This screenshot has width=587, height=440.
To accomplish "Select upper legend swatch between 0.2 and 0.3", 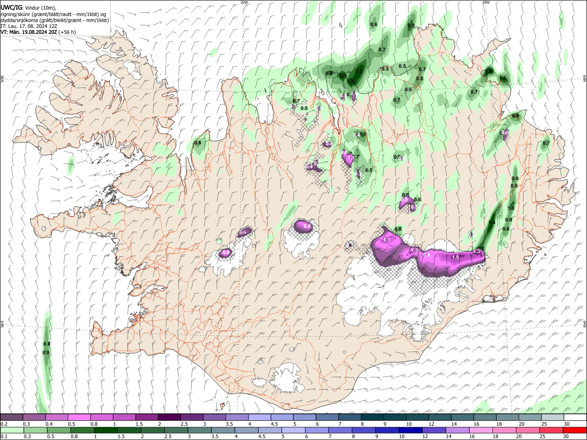I will 11,418.
